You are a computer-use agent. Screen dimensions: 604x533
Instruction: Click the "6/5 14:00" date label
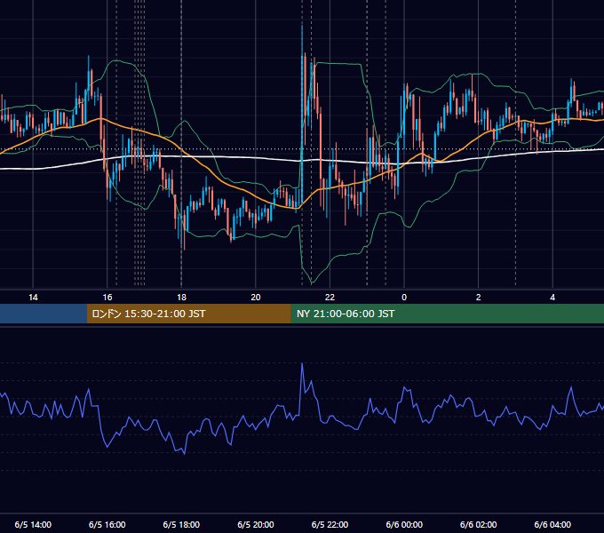click(x=33, y=524)
